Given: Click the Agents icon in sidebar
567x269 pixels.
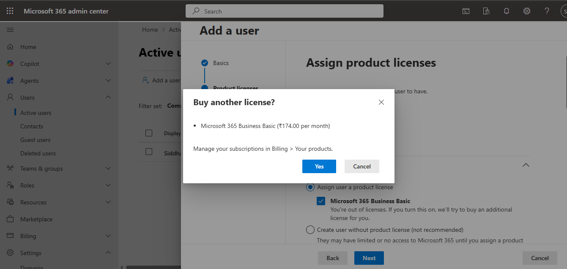Looking at the screenshot, I should pos(11,81).
